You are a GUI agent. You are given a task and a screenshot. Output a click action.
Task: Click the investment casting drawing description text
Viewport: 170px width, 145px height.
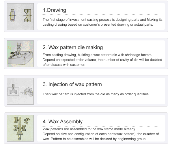(102, 22)
